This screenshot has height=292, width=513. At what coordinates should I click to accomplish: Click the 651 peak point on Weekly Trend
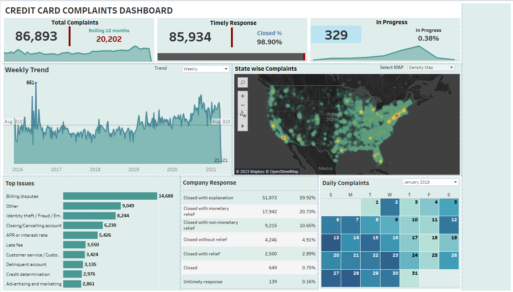point(36,83)
